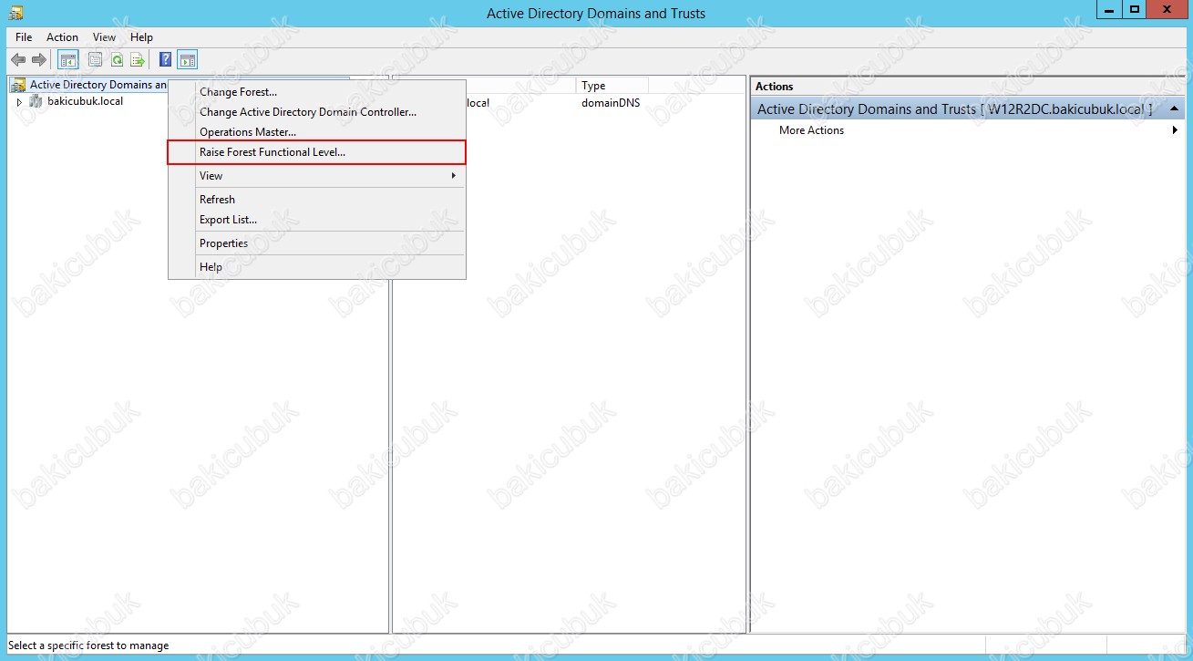Click the Actions pane title
Screen dimensions: 1193x661
774,87
